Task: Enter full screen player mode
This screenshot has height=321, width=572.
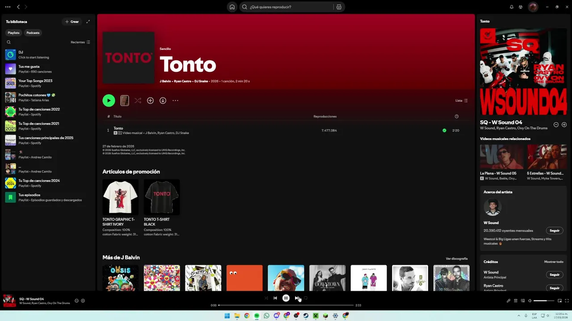Action: [567, 300]
